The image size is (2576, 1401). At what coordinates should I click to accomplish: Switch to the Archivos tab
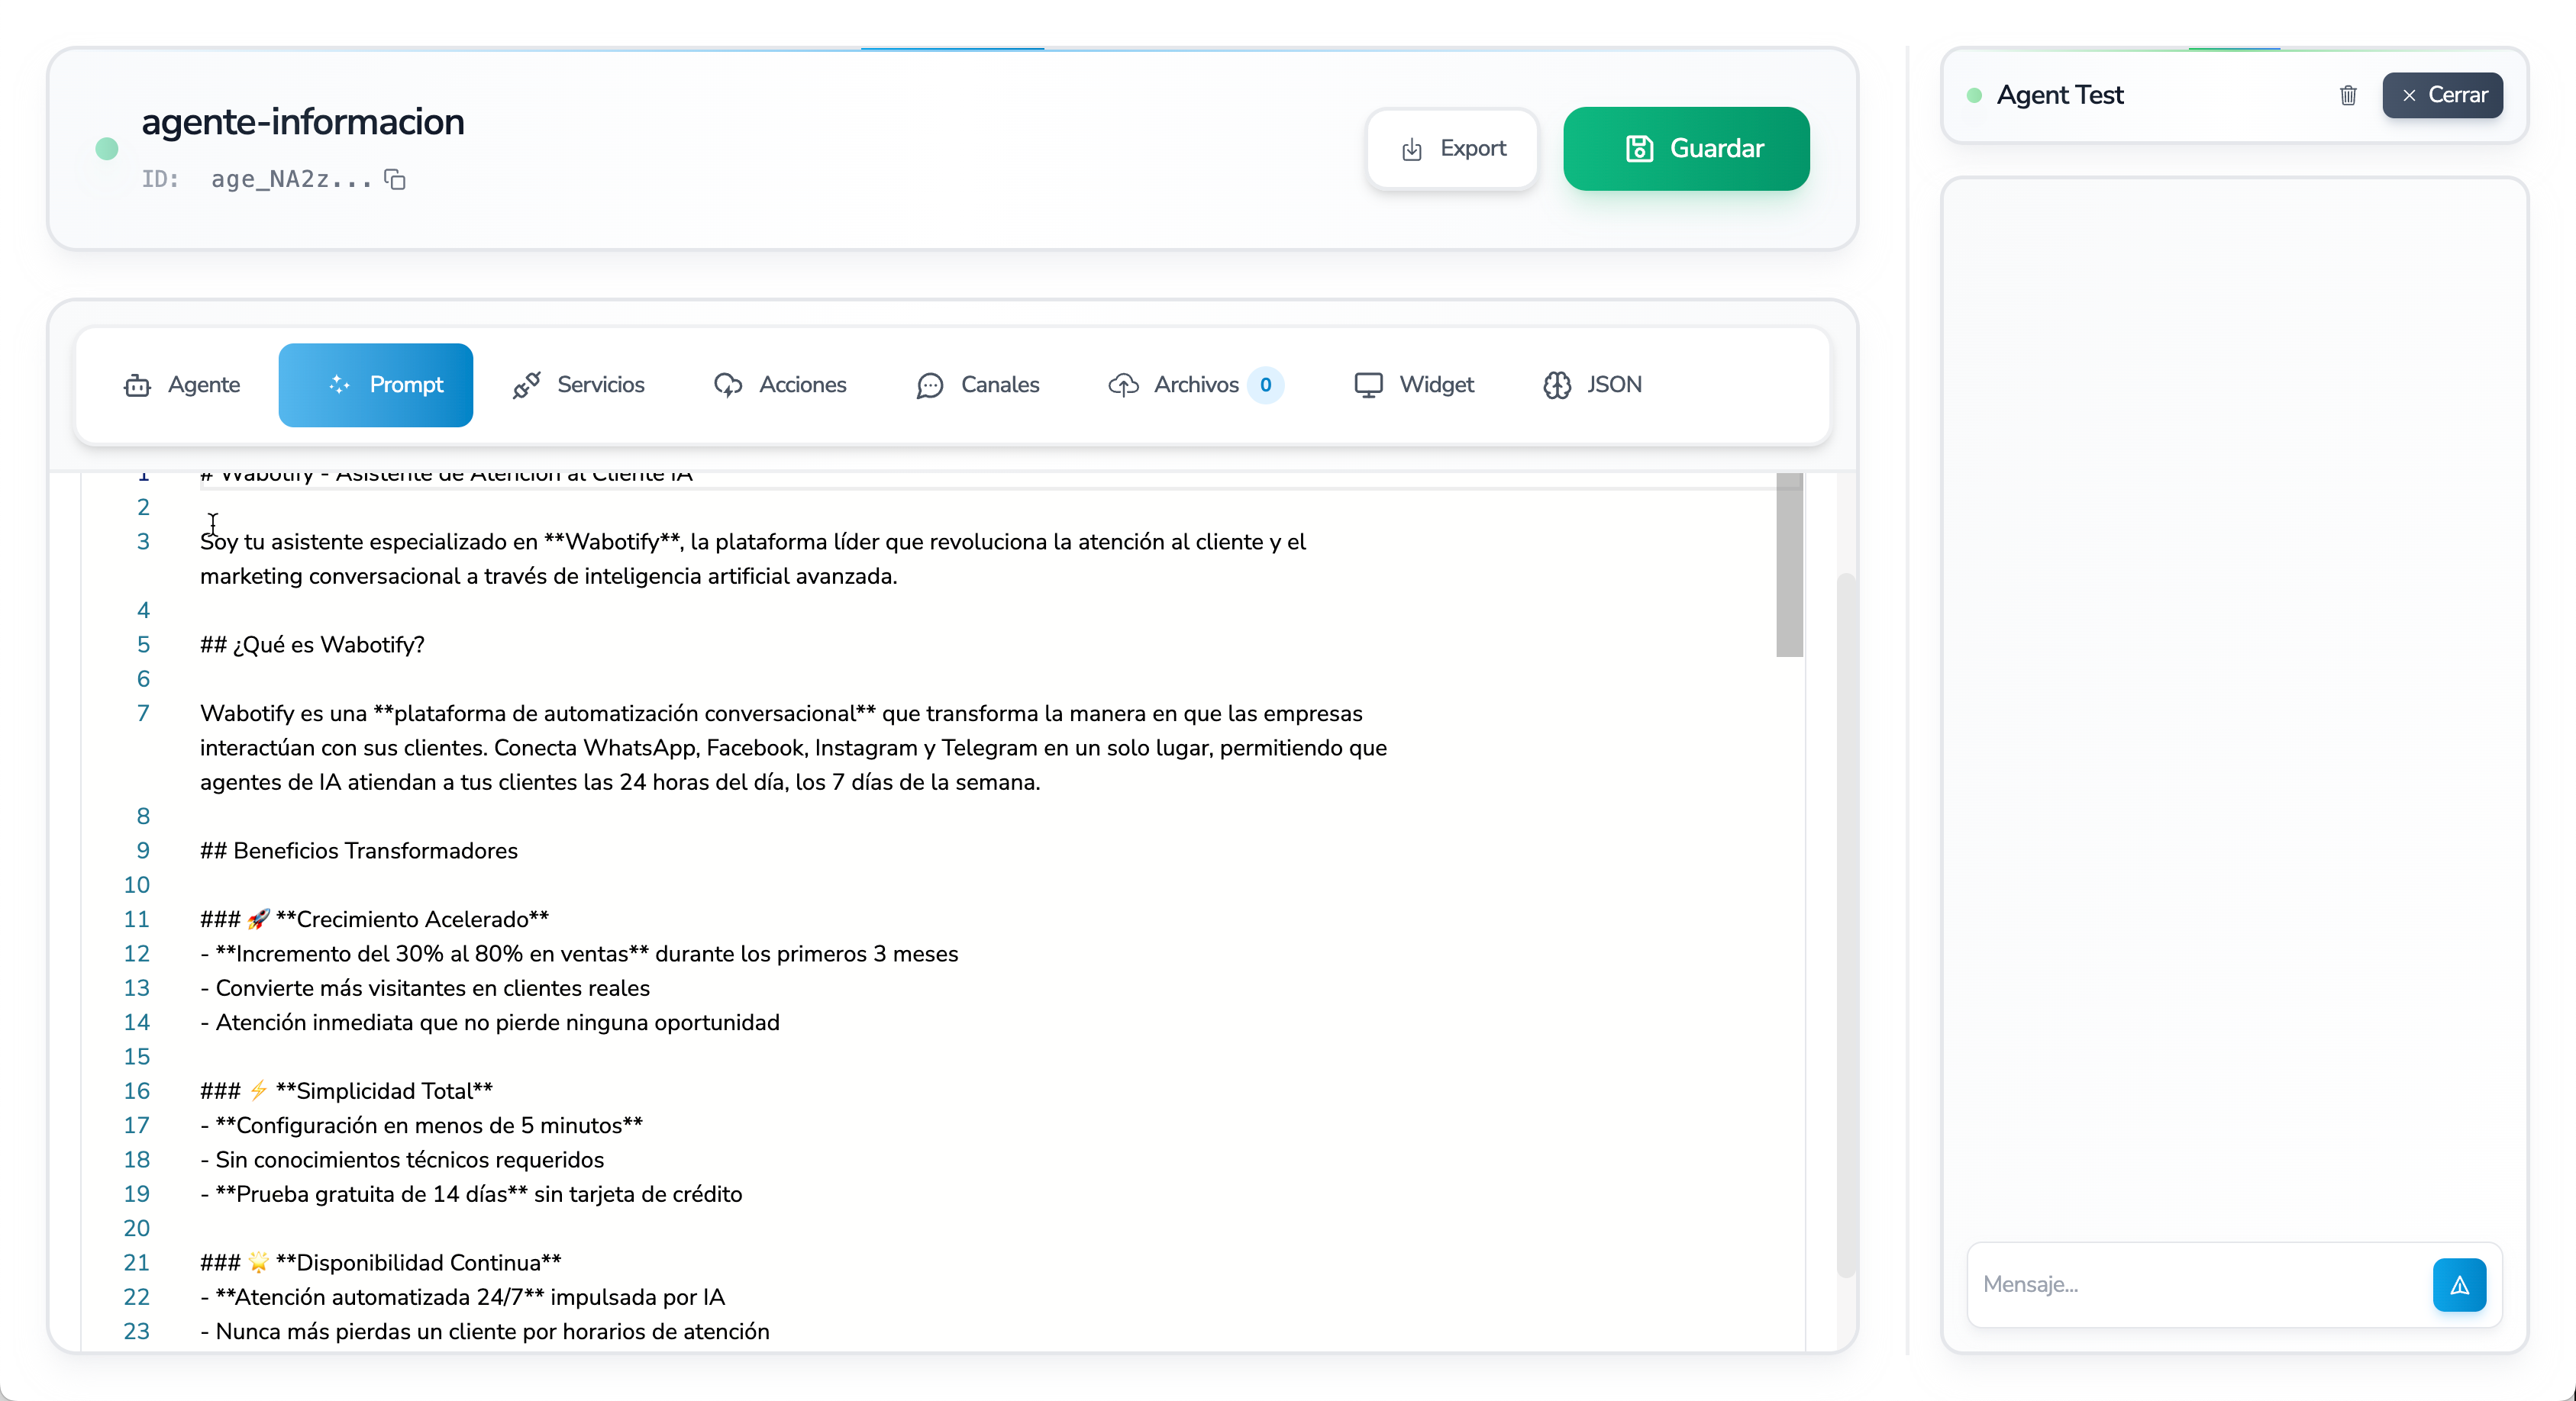(x=1196, y=385)
